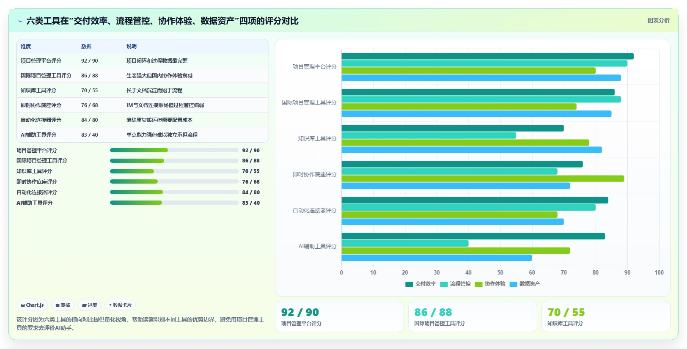Open the 70 / 55 知识库工具评分 card
687x349 pixels.
pos(606,316)
